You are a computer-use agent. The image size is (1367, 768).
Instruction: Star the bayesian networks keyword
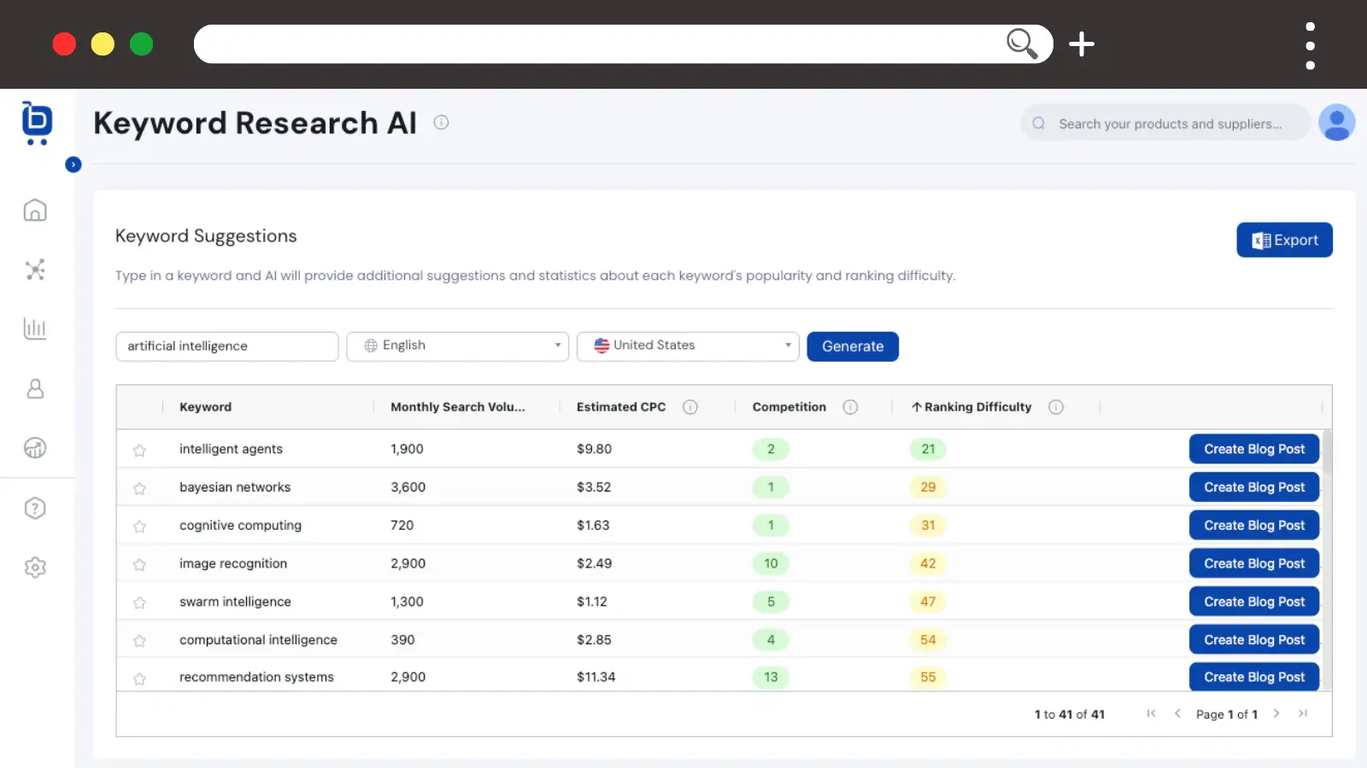[139, 489]
